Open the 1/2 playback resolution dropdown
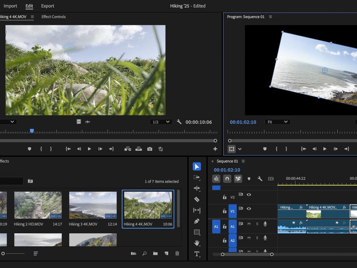This screenshot has width=357, height=268. pyautogui.click(x=161, y=122)
